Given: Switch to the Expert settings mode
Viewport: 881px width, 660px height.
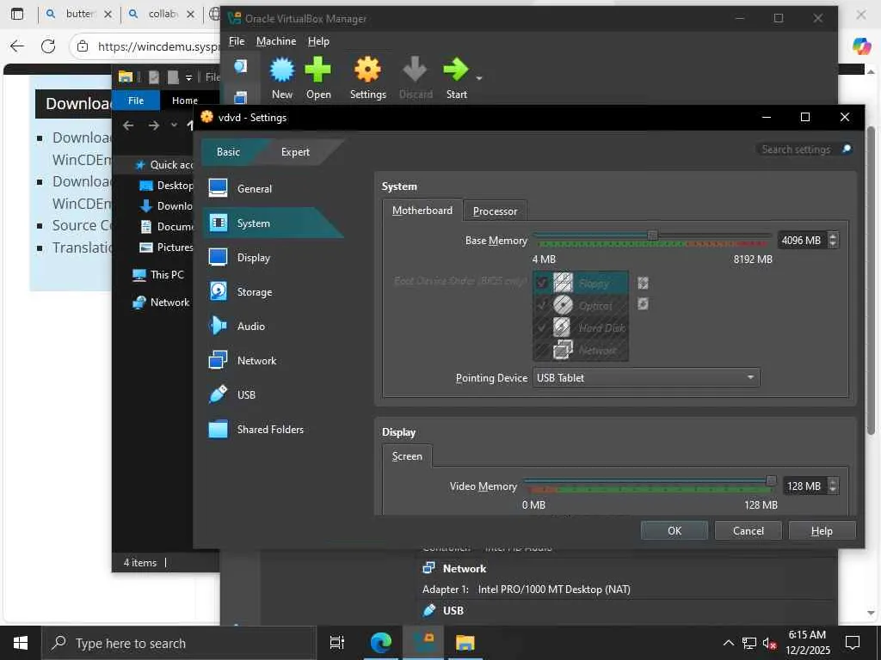Looking at the screenshot, I should click(x=296, y=152).
